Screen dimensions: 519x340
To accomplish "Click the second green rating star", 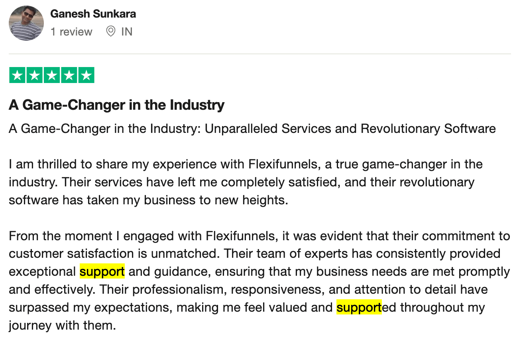I will point(34,75).
